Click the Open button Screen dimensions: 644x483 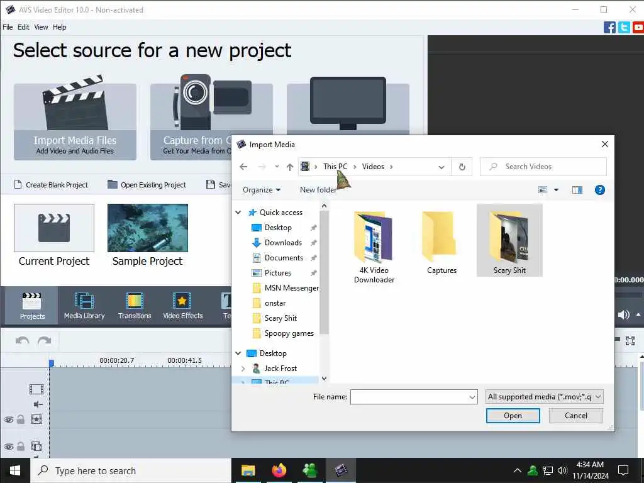click(513, 416)
